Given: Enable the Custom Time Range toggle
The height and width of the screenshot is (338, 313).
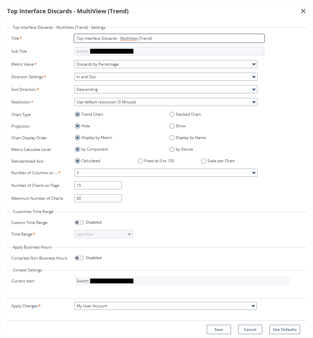Looking at the screenshot, I should tap(79, 222).
